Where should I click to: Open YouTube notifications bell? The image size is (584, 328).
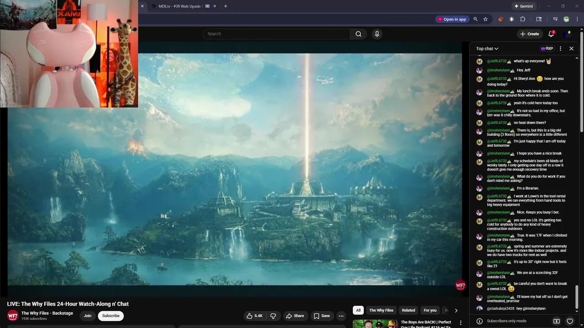click(551, 34)
